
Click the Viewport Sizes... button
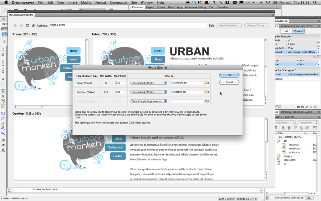click(256, 25)
